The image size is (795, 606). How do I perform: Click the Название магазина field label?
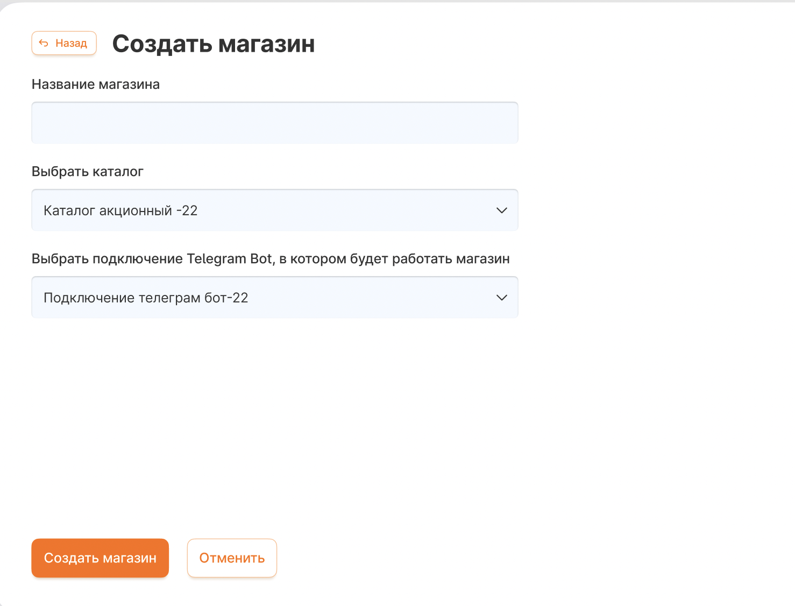click(95, 84)
